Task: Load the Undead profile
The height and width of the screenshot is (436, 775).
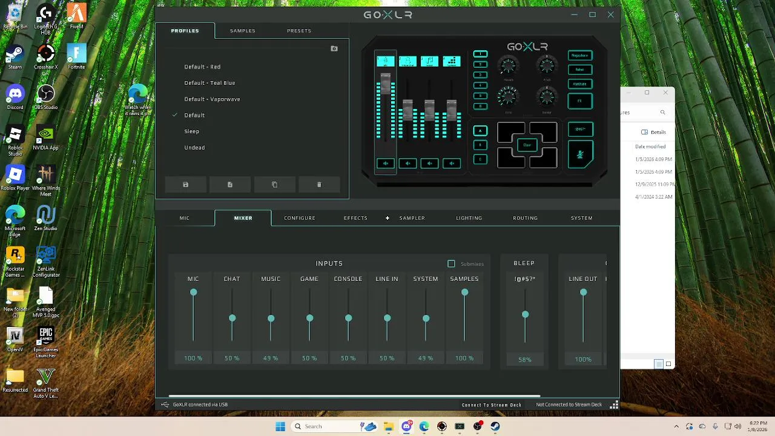Action: 194,148
